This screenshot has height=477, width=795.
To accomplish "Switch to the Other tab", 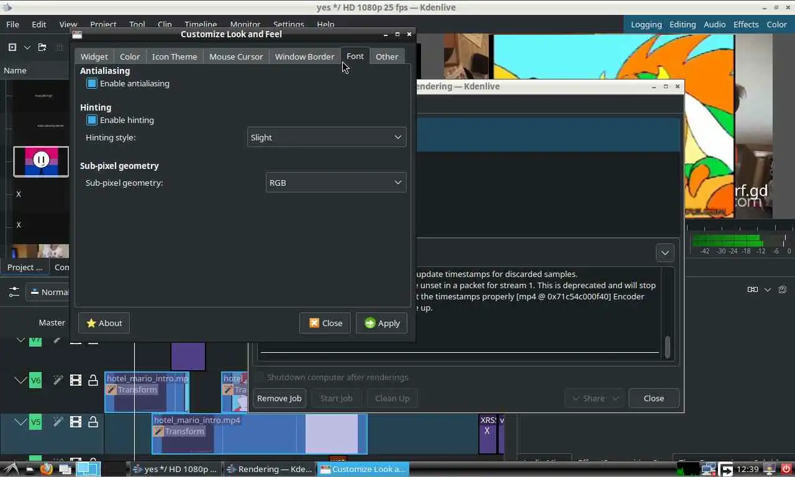I will [387, 57].
